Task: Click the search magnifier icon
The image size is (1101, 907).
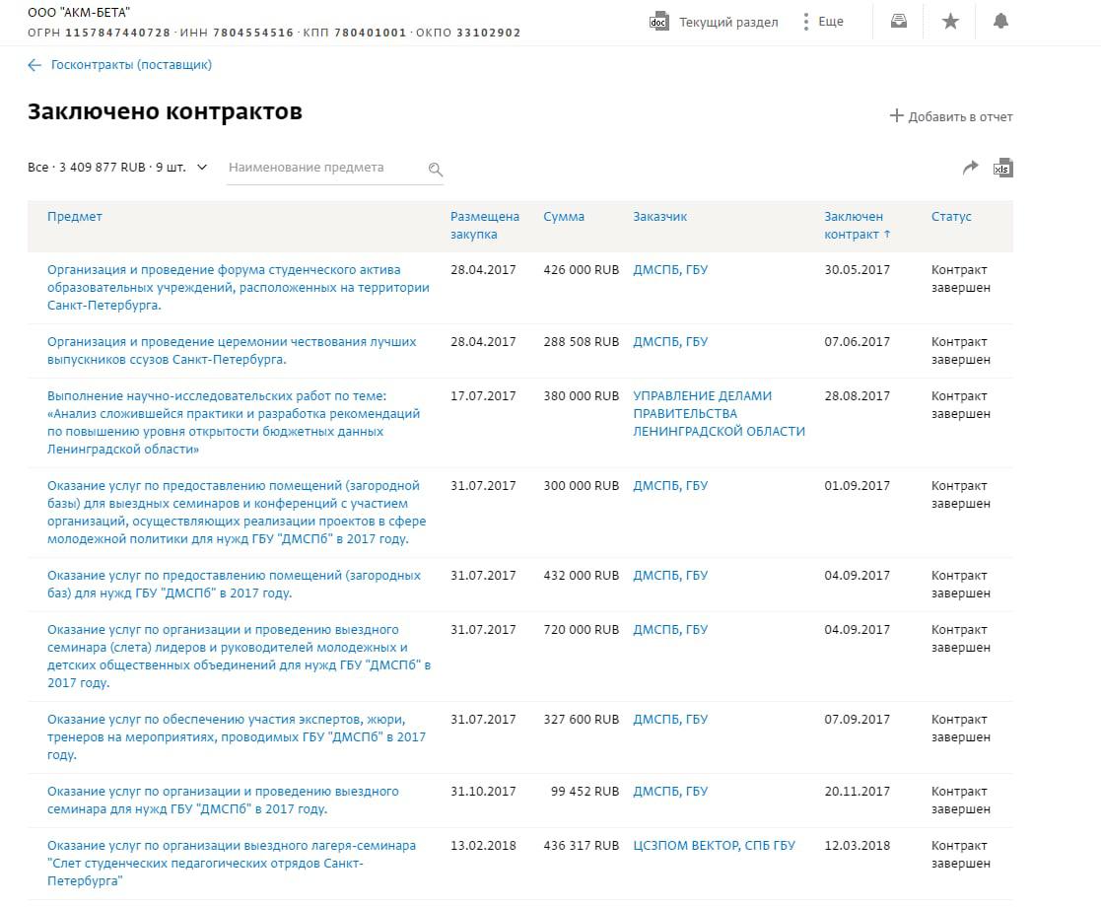Action: (x=435, y=170)
